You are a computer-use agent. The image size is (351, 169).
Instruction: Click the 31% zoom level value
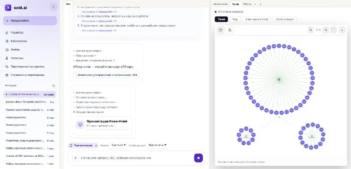(318, 30)
